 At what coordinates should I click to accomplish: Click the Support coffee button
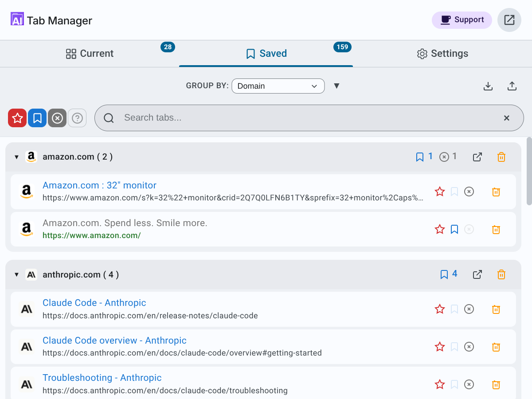[x=462, y=20]
